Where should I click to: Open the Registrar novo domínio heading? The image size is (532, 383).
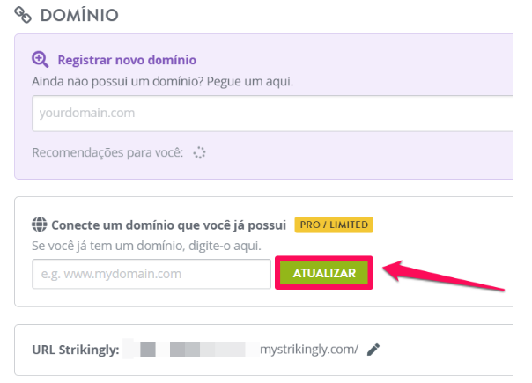coord(127,60)
